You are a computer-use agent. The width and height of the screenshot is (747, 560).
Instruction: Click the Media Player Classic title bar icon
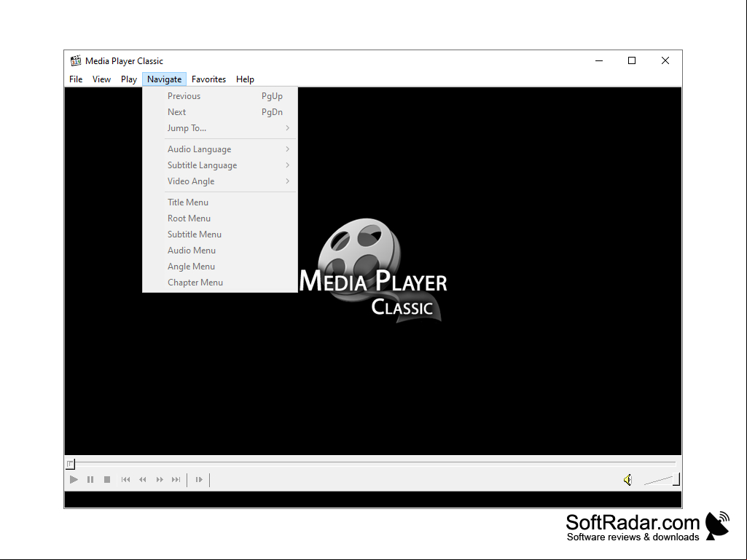point(76,61)
